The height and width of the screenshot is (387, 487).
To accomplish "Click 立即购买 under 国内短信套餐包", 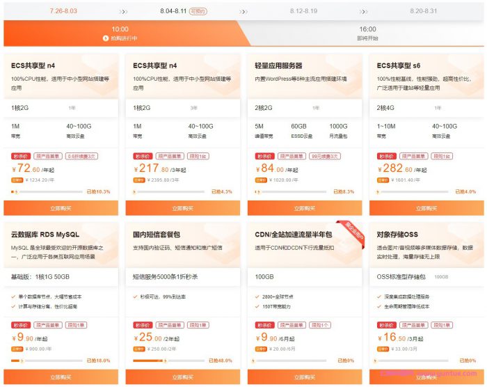I will click(182, 377).
